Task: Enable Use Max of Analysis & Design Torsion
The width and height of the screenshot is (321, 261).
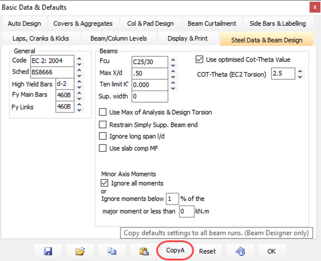Action: 102,112
